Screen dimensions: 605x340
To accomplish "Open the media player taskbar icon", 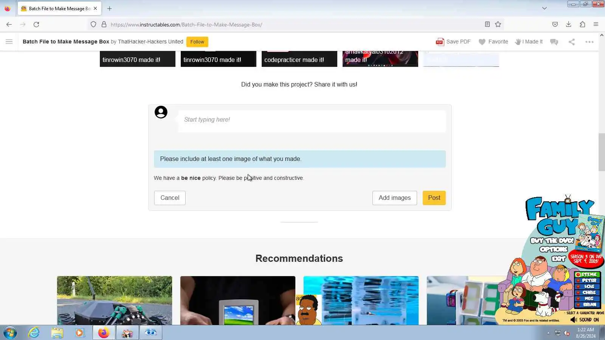I will point(80,333).
